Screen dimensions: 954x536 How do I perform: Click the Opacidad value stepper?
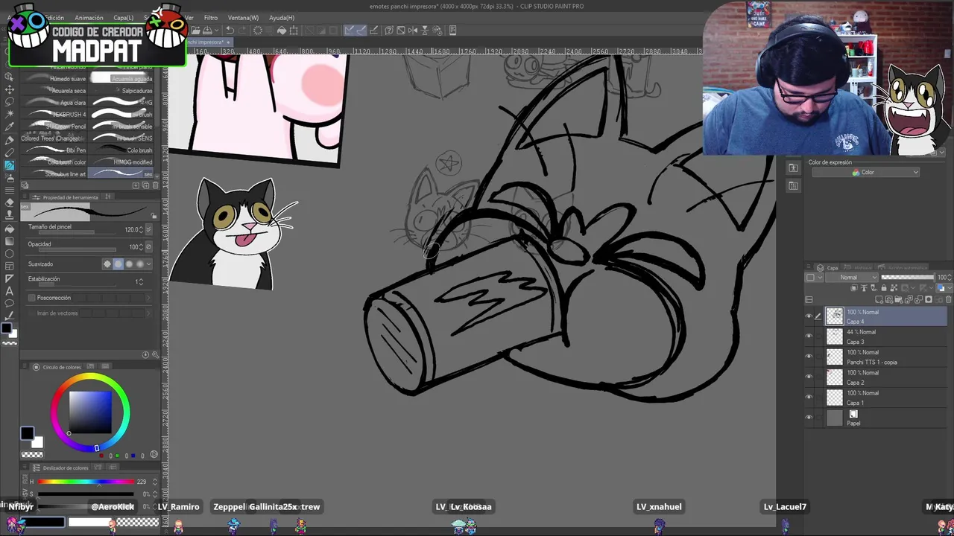click(141, 247)
